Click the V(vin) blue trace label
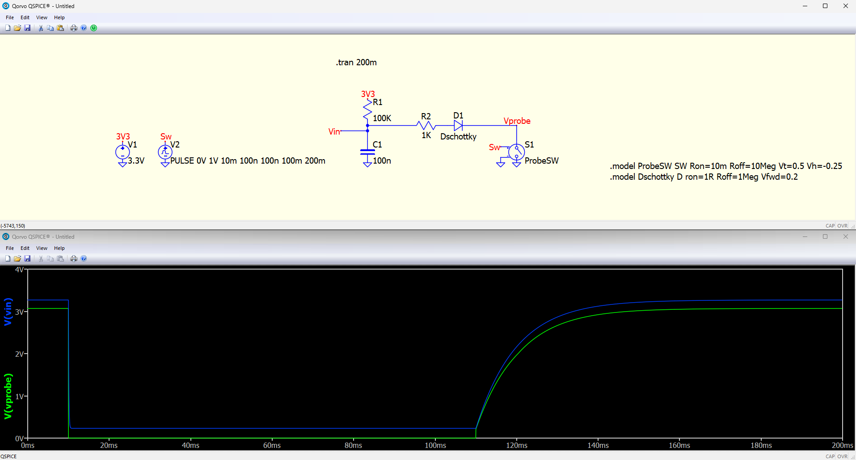856x460 pixels. point(8,312)
